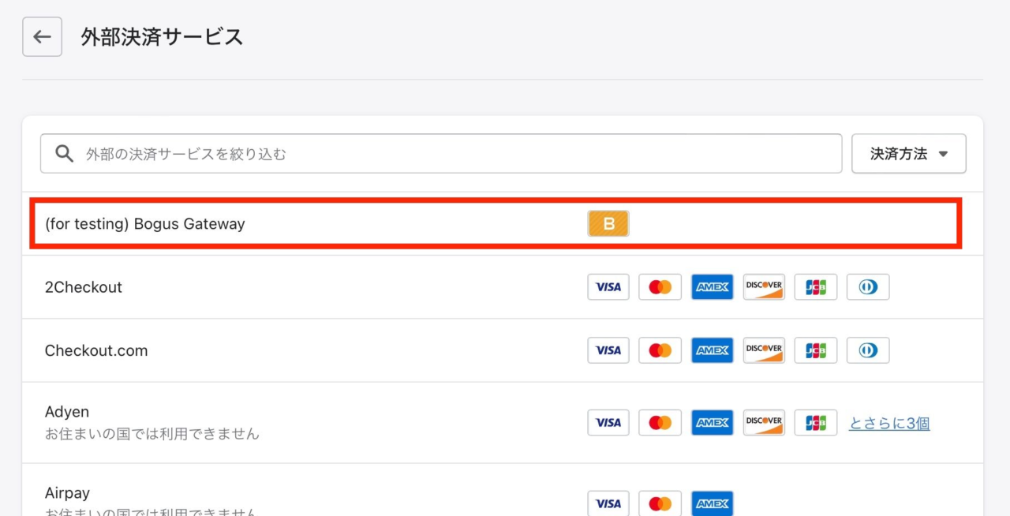Click the Amex icon in Checkout.com row

[713, 350]
